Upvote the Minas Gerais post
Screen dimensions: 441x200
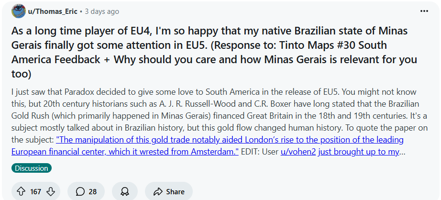pos(21,191)
